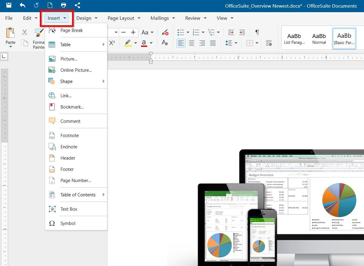Open the Page Layout menu
Screen dimensions: 364x266
(x=124, y=18)
